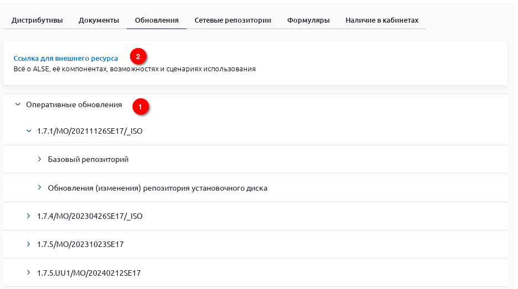Expand the 1.7.4/MO/20230426SE17/_ISO chevron
This screenshot has width=518, height=289.
pos(29,216)
